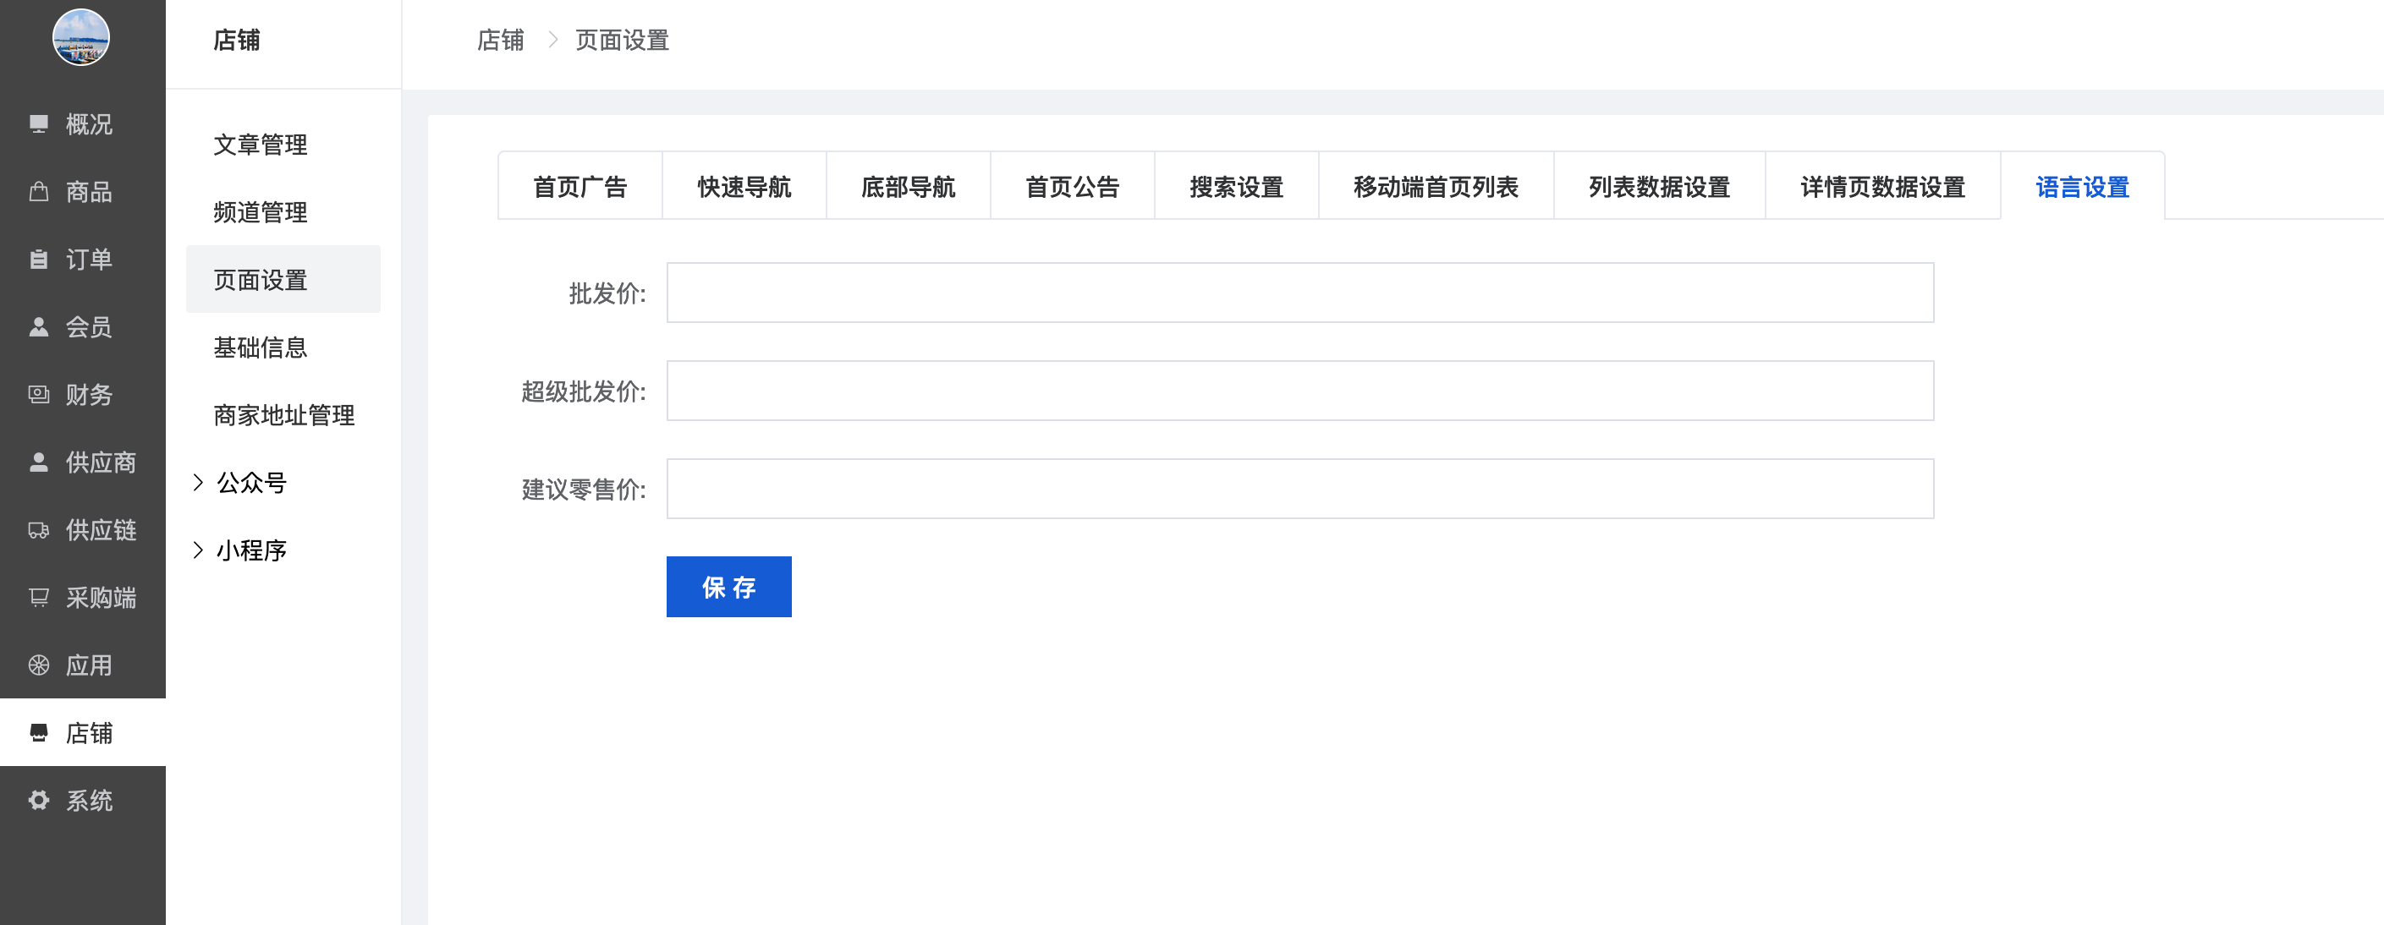2384x925 pixels.
Task: Open the 搜索设置 tab
Action: tap(1237, 187)
